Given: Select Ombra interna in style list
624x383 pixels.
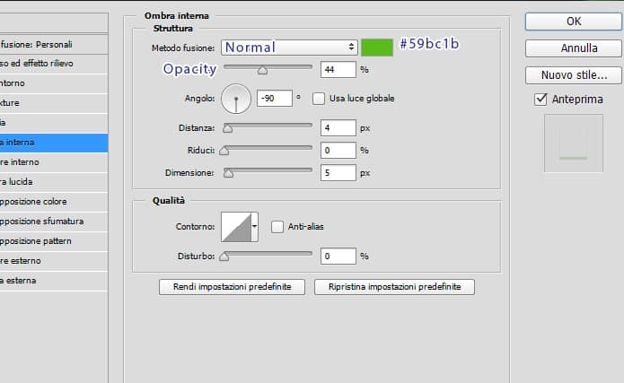Looking at the screenshot, I should tap(52, 143).
